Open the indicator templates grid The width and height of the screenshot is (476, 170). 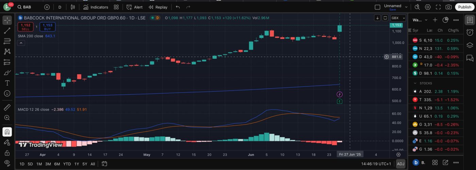(116, 7)
